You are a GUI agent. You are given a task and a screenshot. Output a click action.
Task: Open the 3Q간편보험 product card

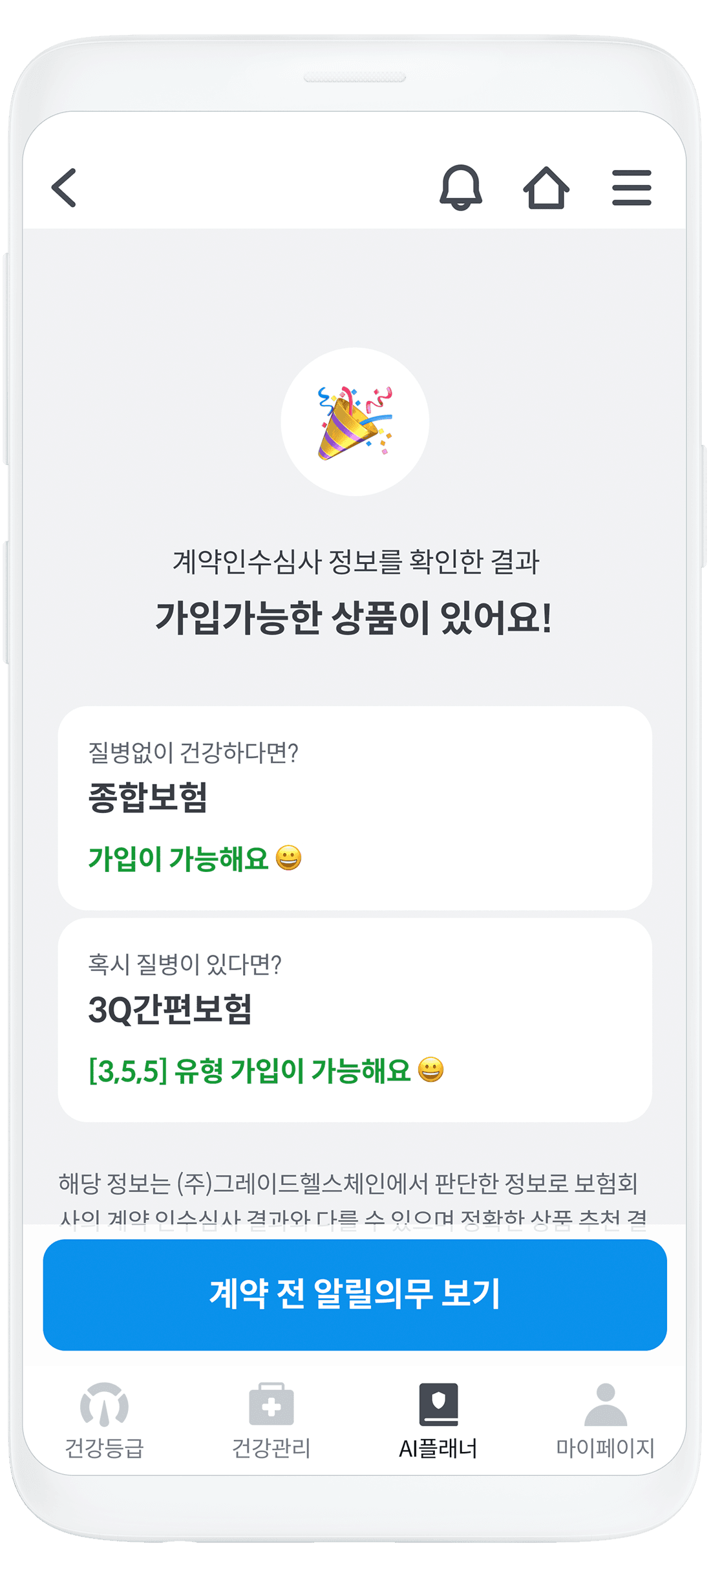click(x=355, y=1020)
